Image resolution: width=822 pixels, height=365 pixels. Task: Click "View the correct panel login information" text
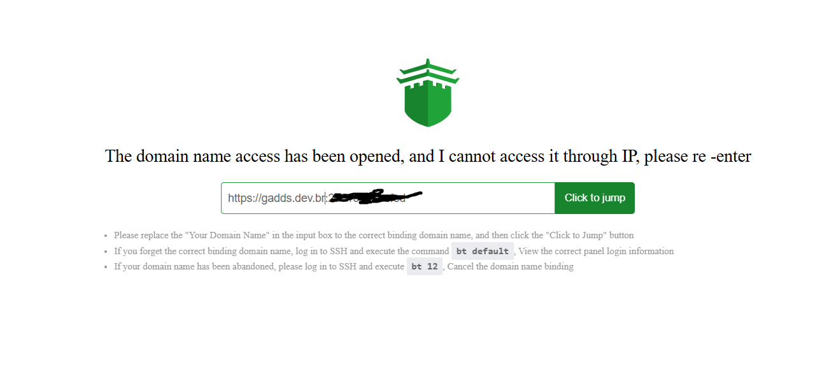pyautogui.click(x=596, y=251)
